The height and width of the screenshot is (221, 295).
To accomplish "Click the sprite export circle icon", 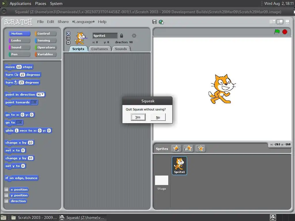I will (x=134, y=36).
